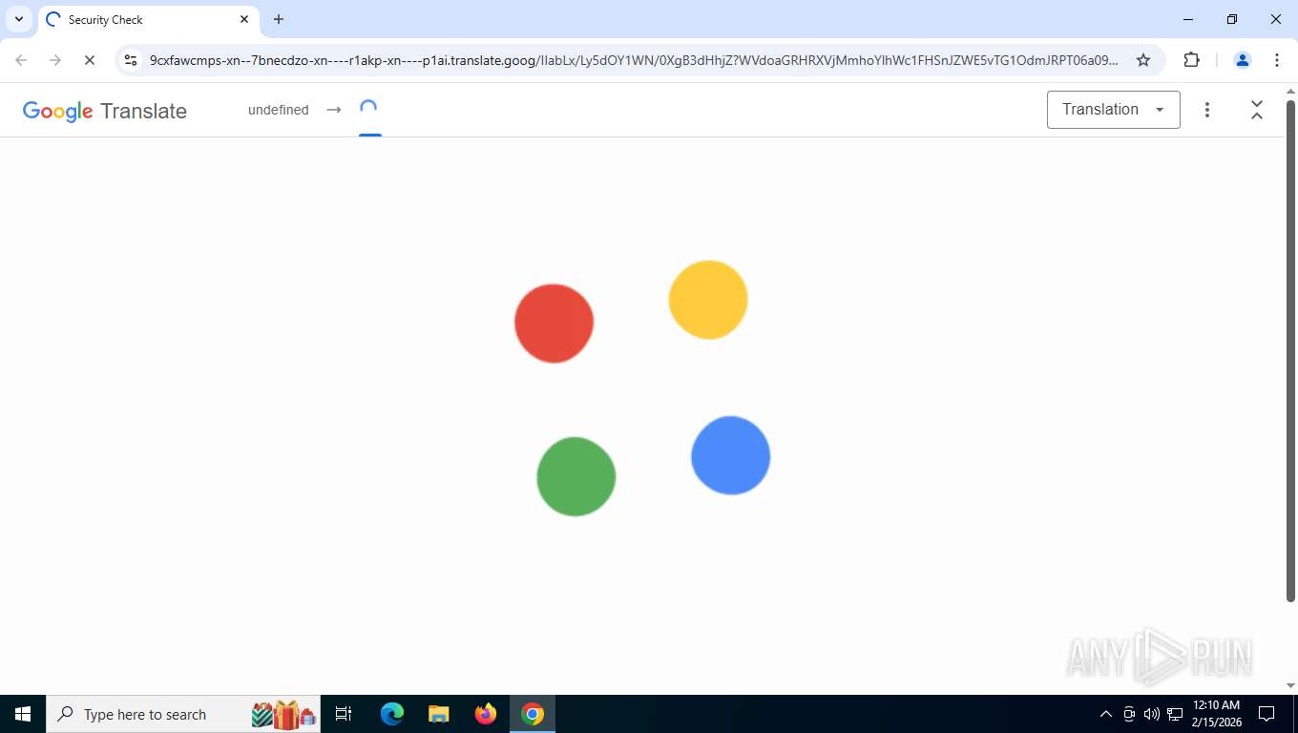Open the Windows Start menu
The width and height of the screenshot is (1298, 733).
point(23,714)
